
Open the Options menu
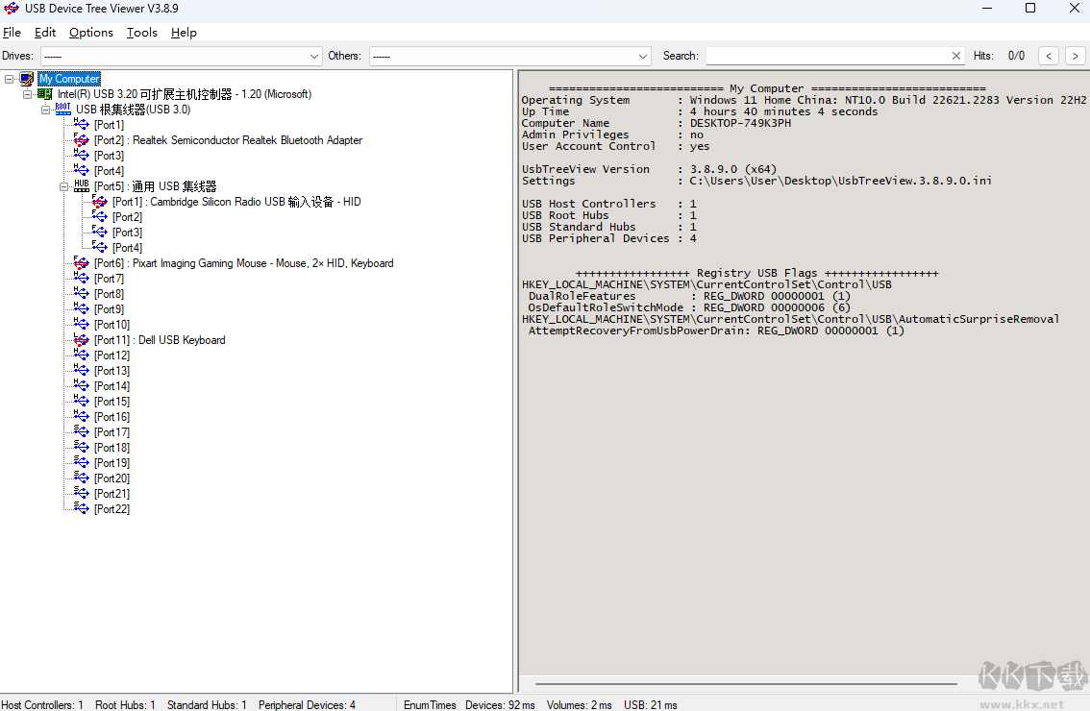coord(90,32)
